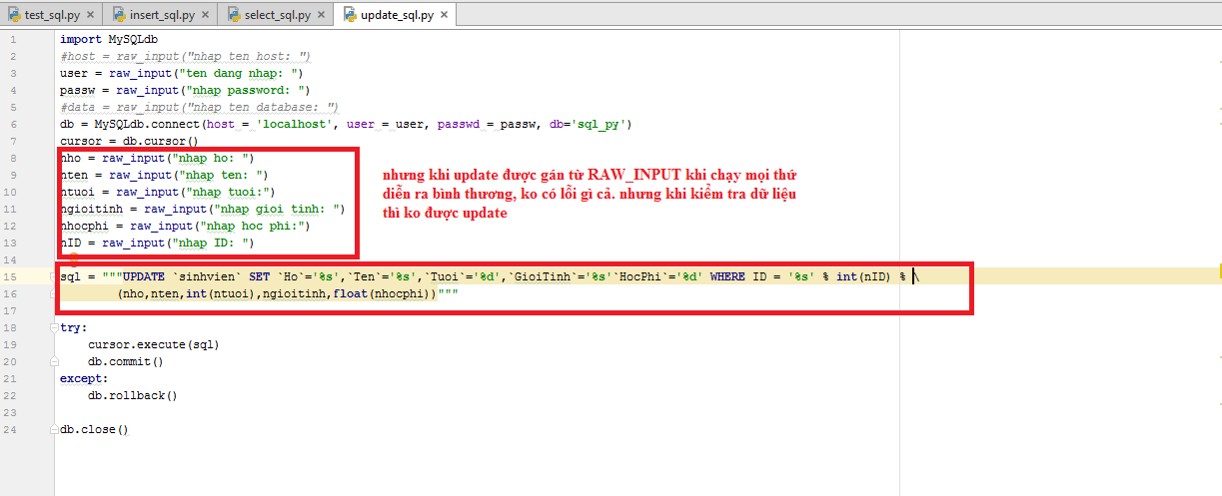The image size is (1222, 496).
Task: Click the Python file icon on update_sql.py tab
Action: [350, 15]
